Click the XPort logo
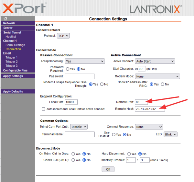This screenshot has height=182, width=194. (x=24, y=8)
